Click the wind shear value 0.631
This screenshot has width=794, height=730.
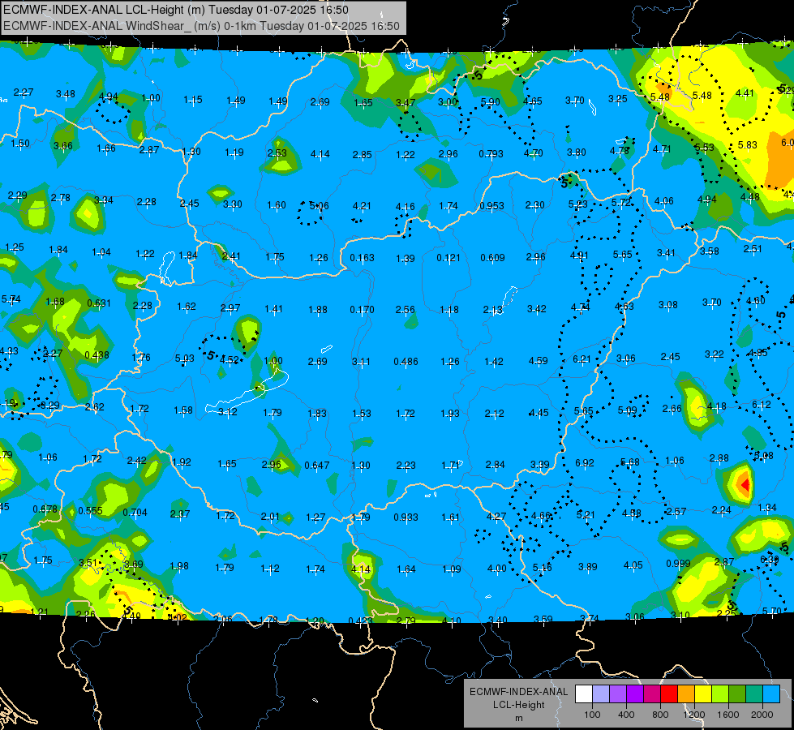point(99,303)
